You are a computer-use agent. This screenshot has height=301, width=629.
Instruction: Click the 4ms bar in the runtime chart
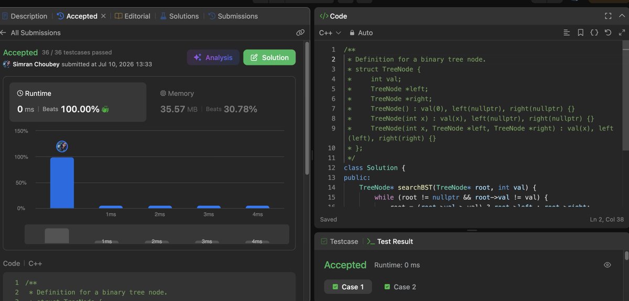pos(257,207)
